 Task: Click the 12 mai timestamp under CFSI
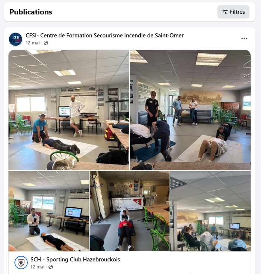pyautogui.click(x=33, y=43)
